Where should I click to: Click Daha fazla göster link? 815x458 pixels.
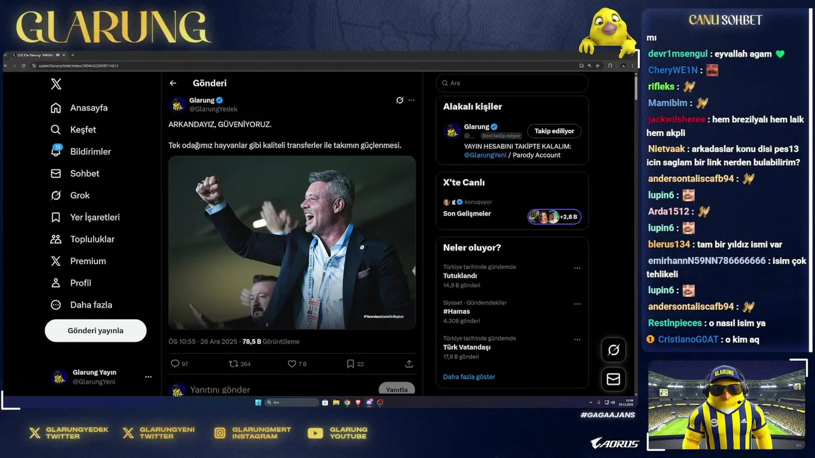pyautogui.click(x=469, y=377)
